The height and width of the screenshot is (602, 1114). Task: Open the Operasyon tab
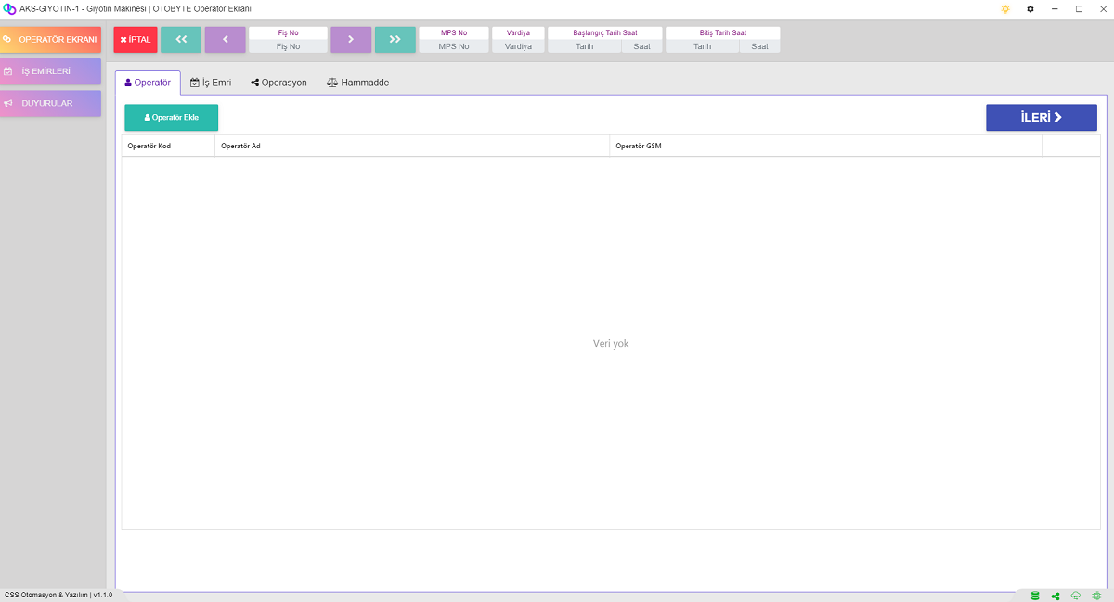(x=278, y=83)
